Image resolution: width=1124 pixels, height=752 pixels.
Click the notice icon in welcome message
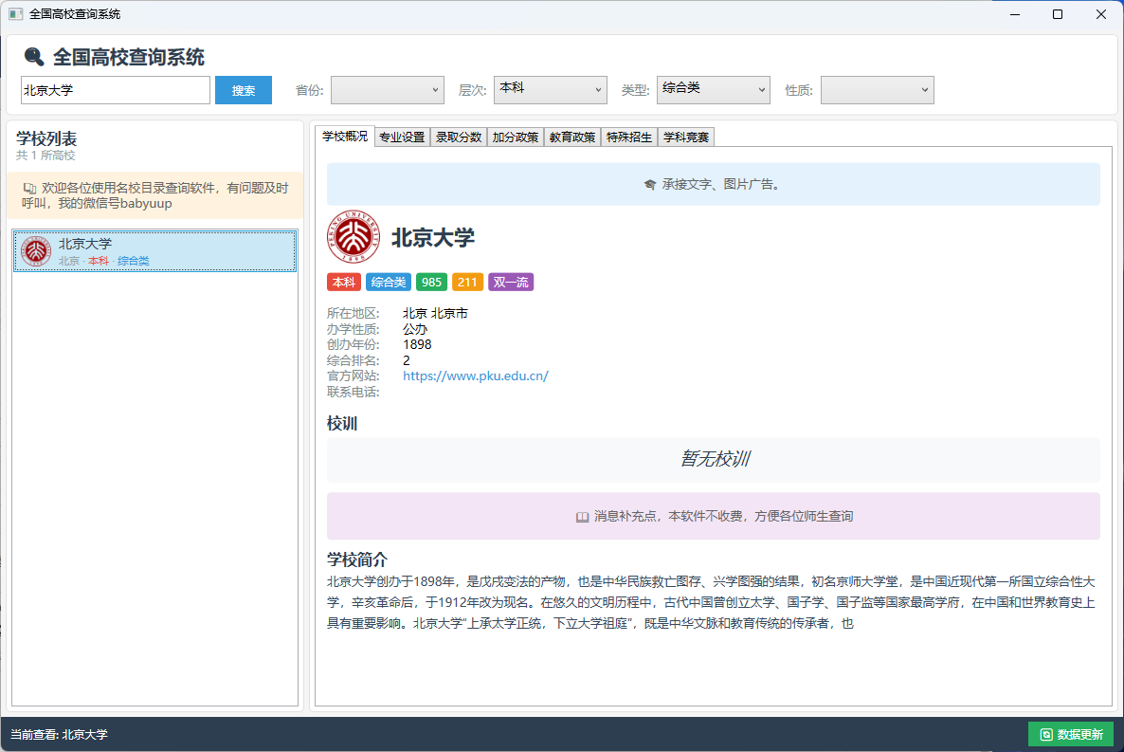point(29,188)
